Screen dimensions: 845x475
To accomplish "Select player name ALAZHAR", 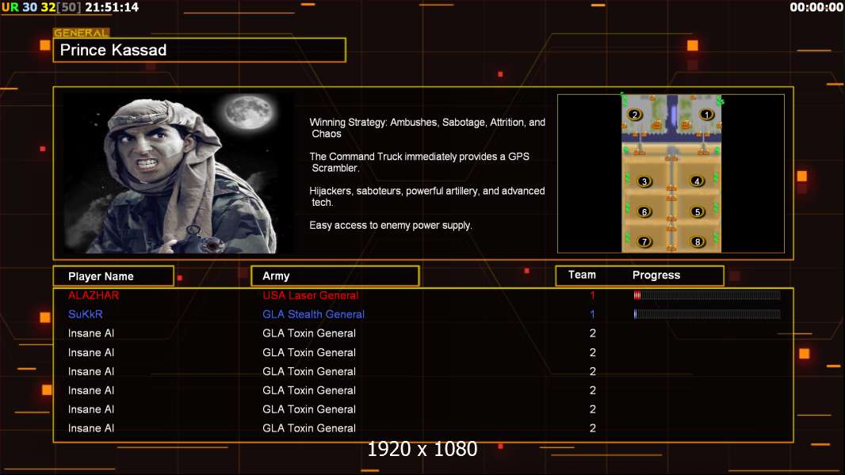I will click(x=94, y=295).
